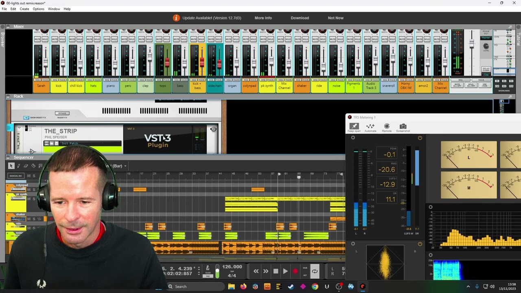Open level meter settings gear in TR5 Metering

[x=353, y=138]
